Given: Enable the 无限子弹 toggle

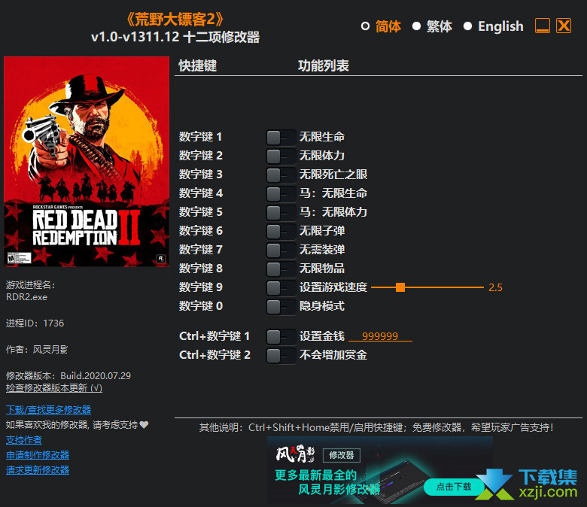Looking at the screenshot, I should click(281, 231).
